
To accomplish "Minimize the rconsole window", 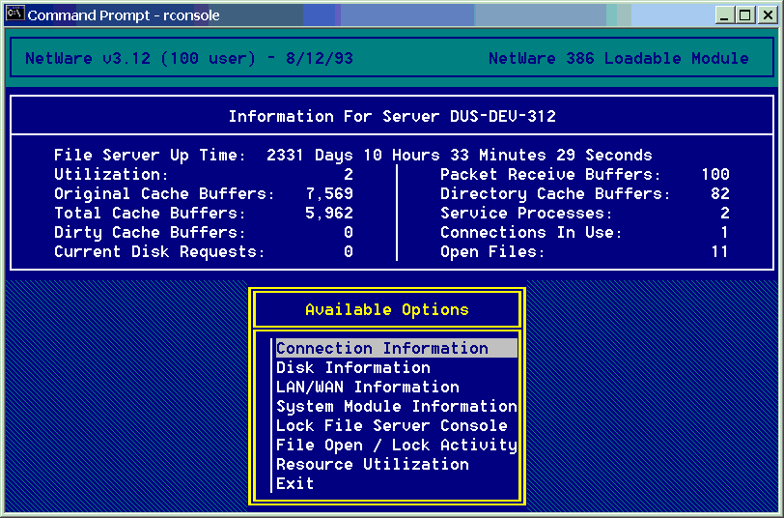I will [723, 15].
